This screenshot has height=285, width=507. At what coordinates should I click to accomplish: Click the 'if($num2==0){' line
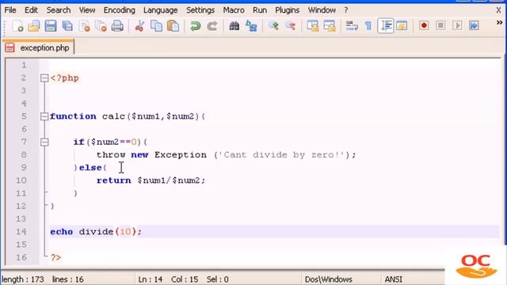tap(110, 142)
